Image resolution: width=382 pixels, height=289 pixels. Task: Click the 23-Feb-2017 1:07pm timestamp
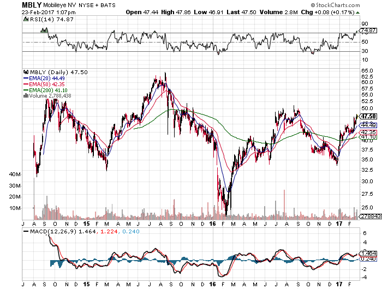49,13
